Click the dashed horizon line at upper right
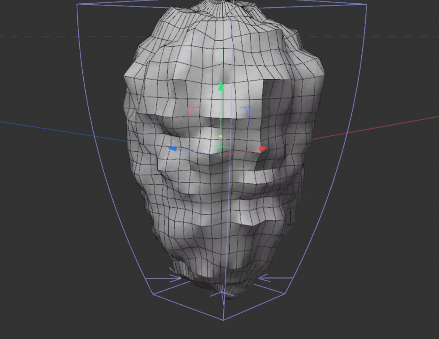439x339 pixels. tap(386, 36)
